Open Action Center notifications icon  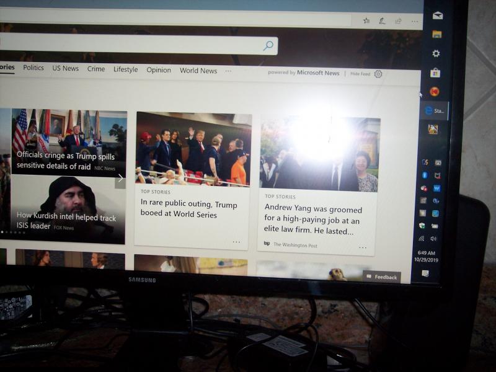click(x=425, y=273)
